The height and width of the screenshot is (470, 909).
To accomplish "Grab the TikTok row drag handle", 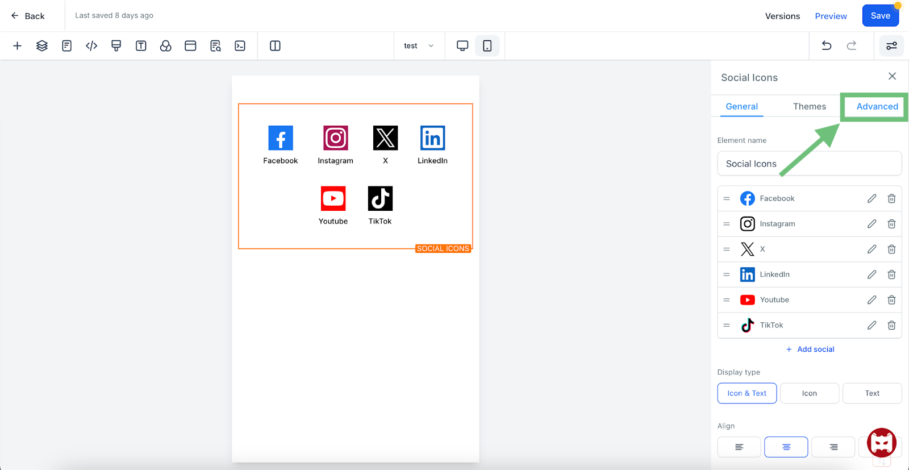I will [x=726, y=325].
